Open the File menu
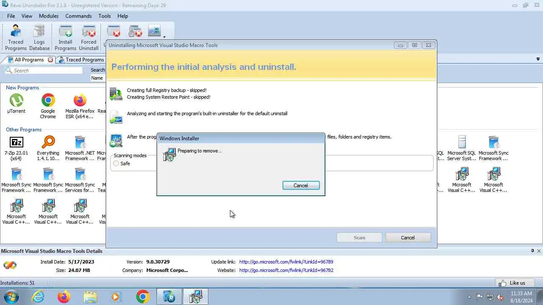 tap(11, 16)
